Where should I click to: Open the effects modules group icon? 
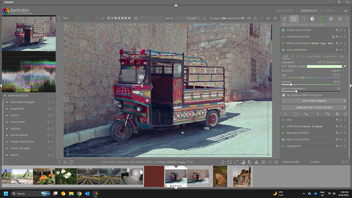coord(340,19)
